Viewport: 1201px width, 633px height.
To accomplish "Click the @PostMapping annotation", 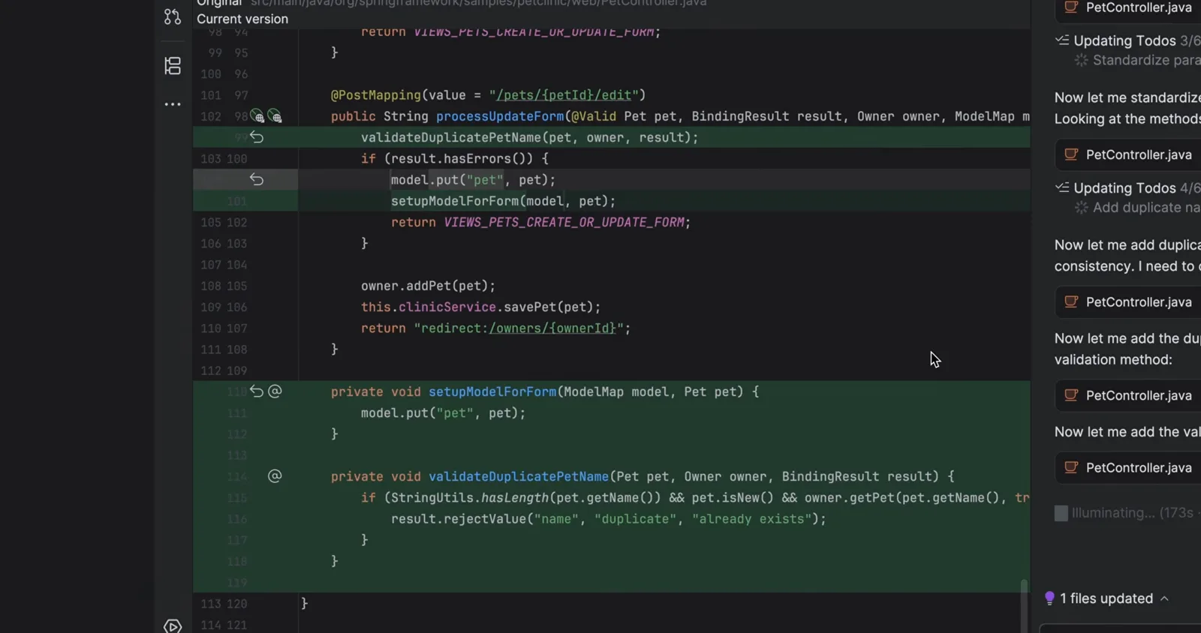I will (x=376, y=95).
